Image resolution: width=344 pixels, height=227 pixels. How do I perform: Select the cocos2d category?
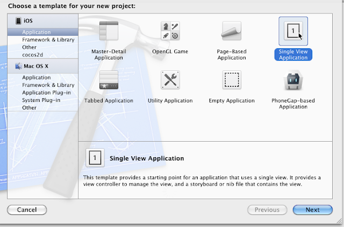pyautogui.click(x=33, y=55)
